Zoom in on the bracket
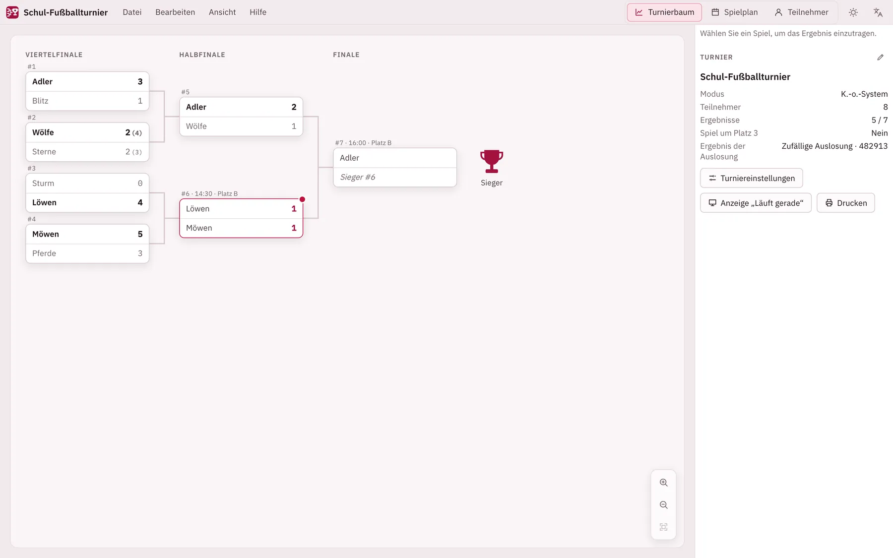Image resolution: width=893 pixels, height=558 pixels. tap(664, 483)
